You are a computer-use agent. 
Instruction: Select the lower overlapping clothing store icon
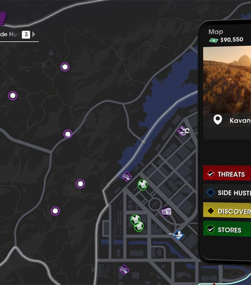(x=139, y=227)
